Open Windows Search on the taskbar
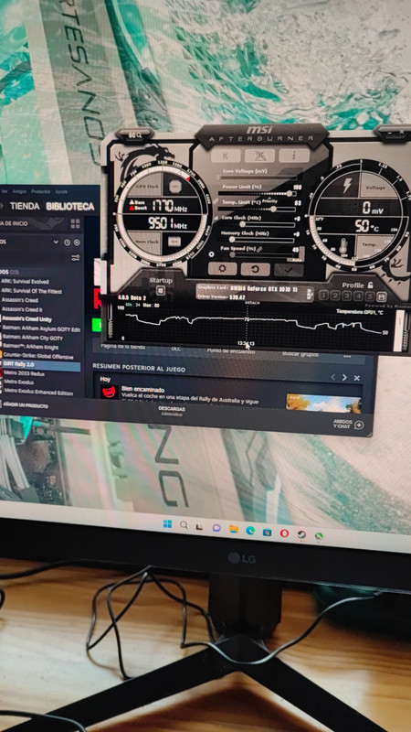The height and width of the screenshot is (732, 411). [184, 525]
